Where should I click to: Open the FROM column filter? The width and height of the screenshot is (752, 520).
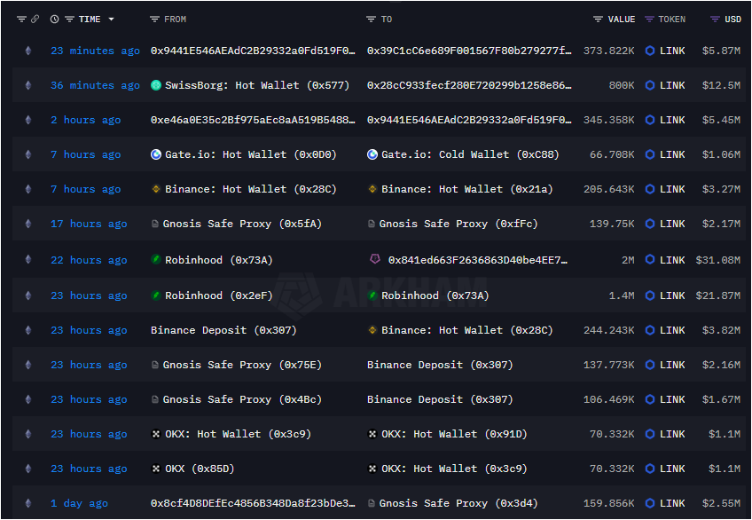tap(154, 20)
